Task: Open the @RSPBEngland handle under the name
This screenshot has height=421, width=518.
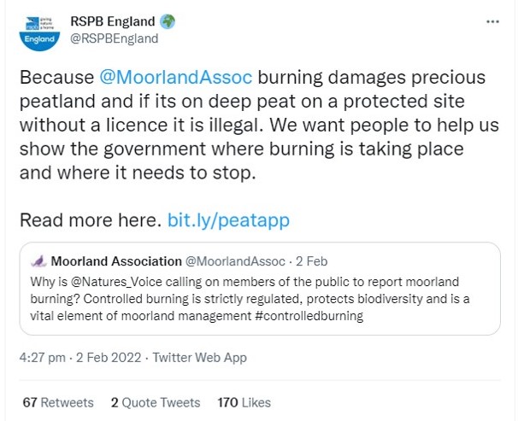Action: click(x=115, y=38)
